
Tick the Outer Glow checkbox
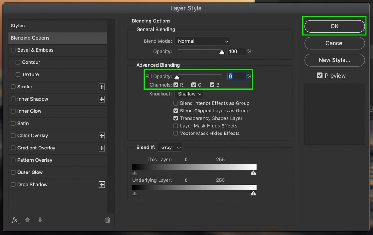click(13, 172)
